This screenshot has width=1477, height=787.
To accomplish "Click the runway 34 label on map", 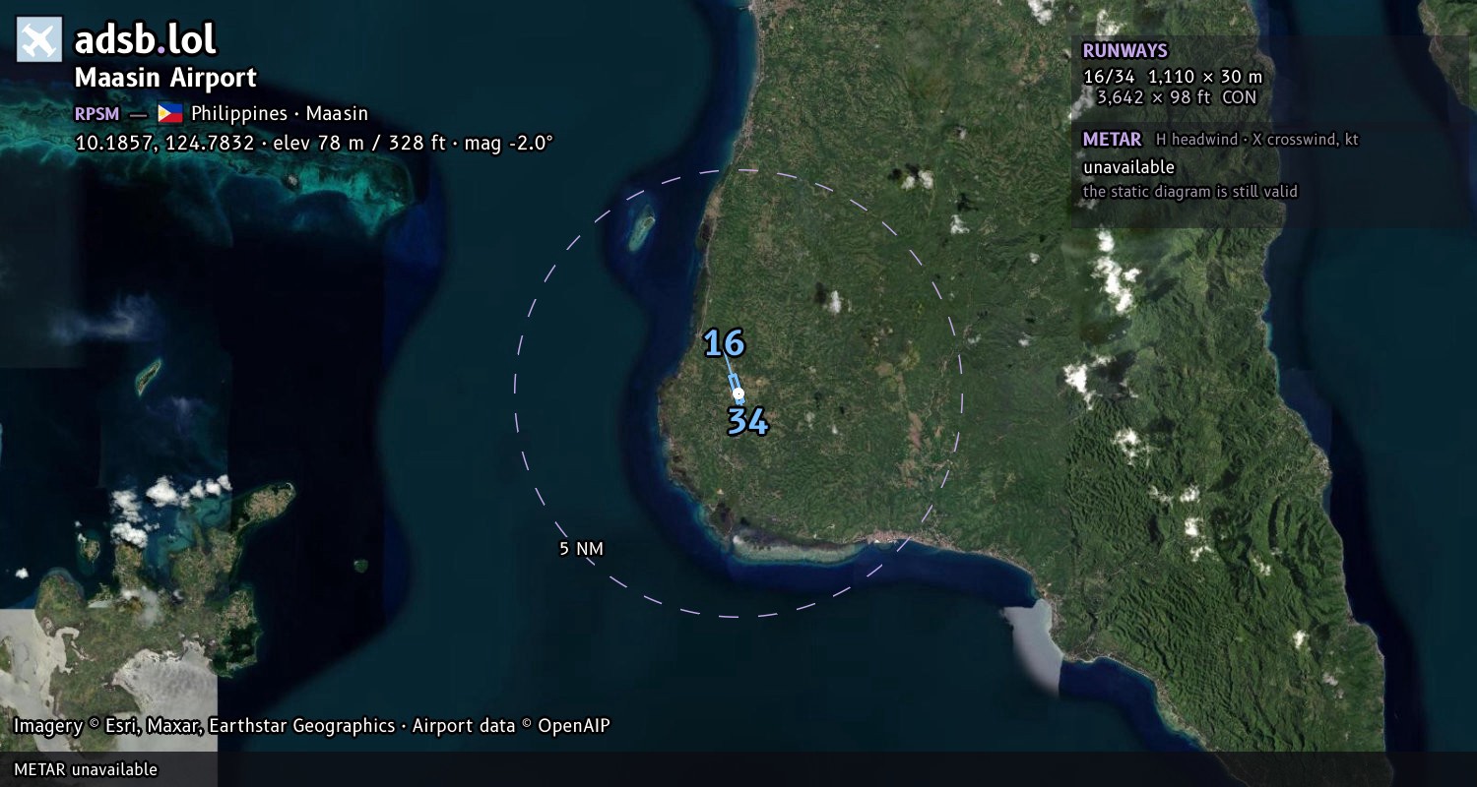I will pyautogui.click(x=747, y=422).
